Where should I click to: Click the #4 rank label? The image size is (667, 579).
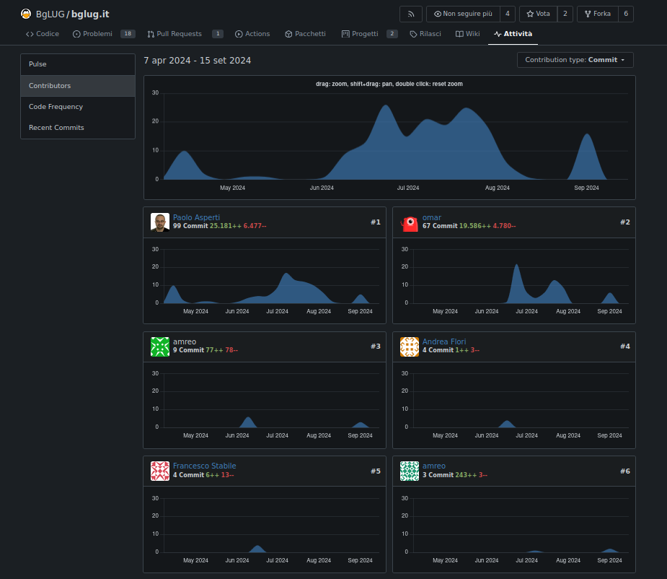[x=625, y=347]
